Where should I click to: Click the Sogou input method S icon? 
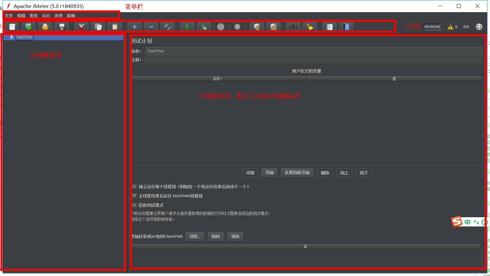pyautogui.click(x=457, y=221)
